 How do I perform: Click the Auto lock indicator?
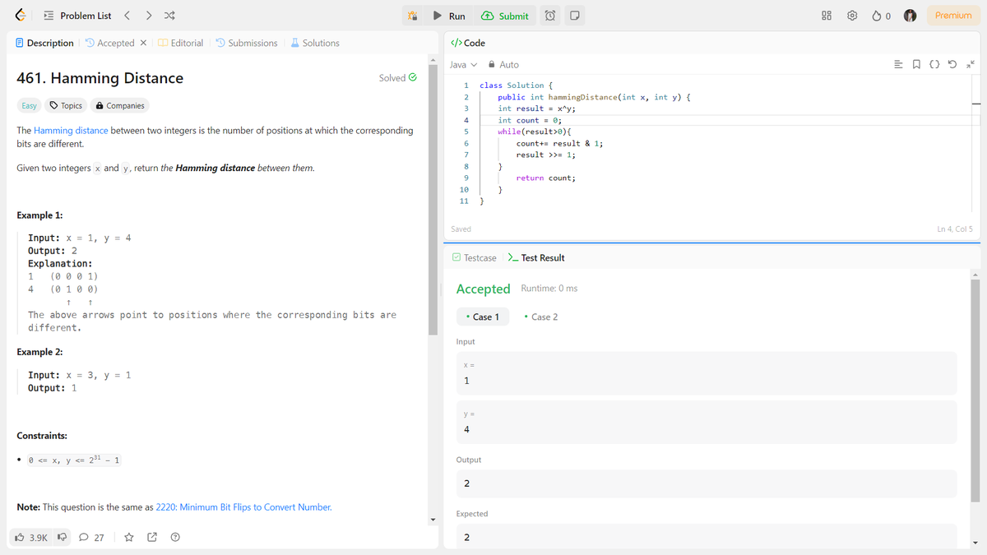[x=503, y=64]
